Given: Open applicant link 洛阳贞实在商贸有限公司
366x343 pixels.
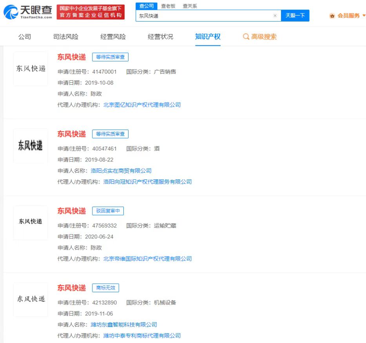Looking at the screenshot, I should tap(121, 171).
